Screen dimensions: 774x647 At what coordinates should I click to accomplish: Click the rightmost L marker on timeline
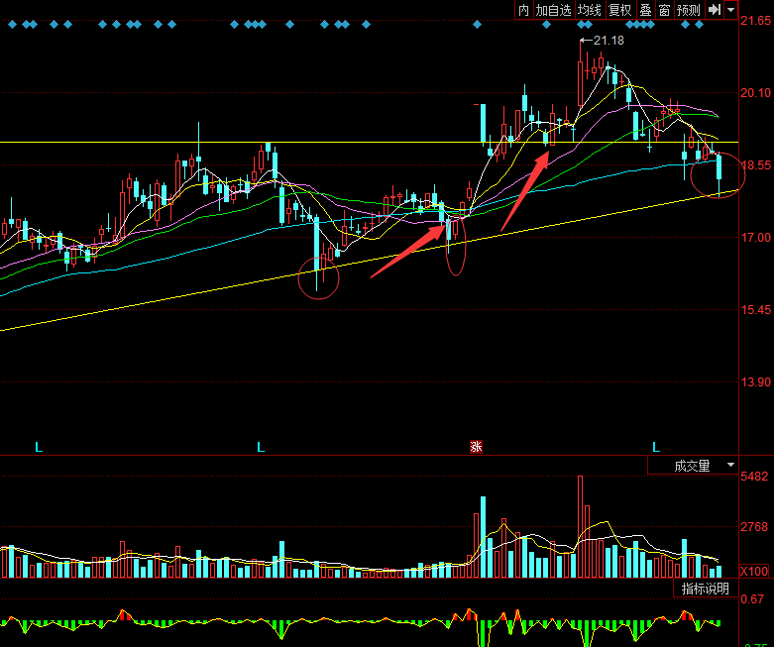point(655,447)
